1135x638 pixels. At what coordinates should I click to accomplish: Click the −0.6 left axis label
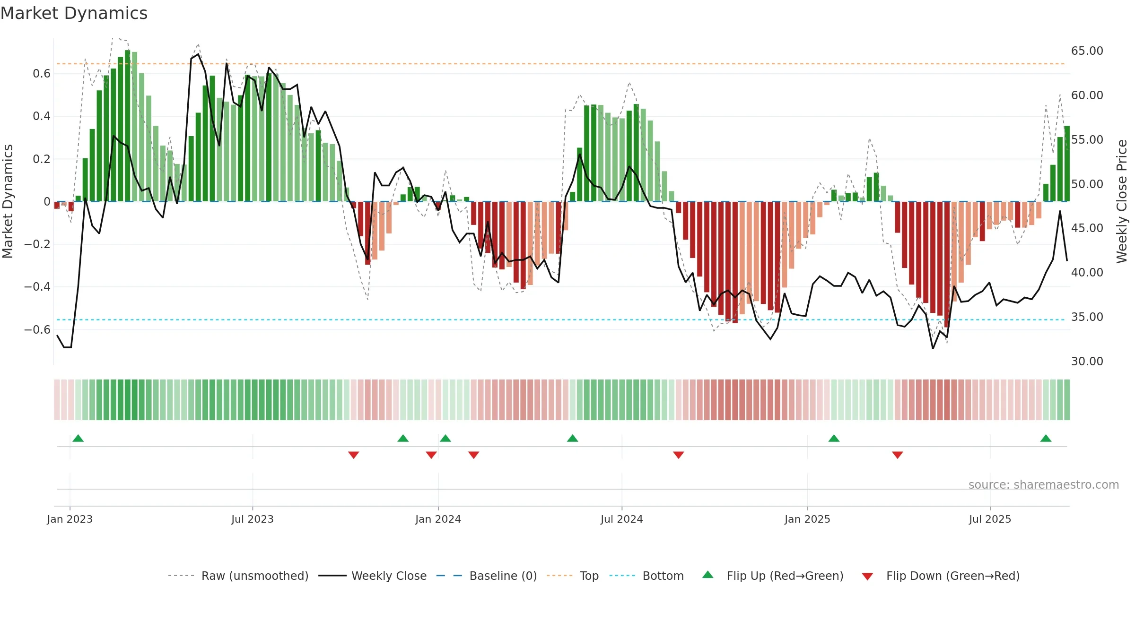click(x=37, y=330)
